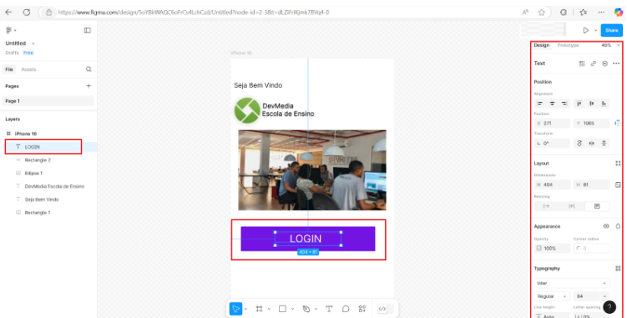The image size is (627, 318).
Task: Select the Rectangle shape tool
Action: (x=282, y=308)
